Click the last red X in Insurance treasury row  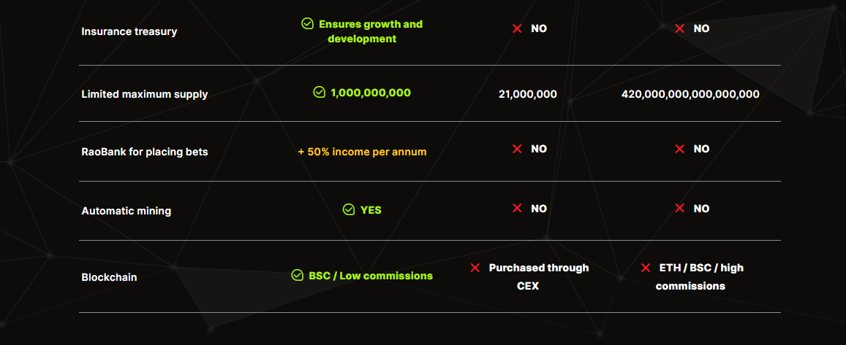(x=680, y=28)
